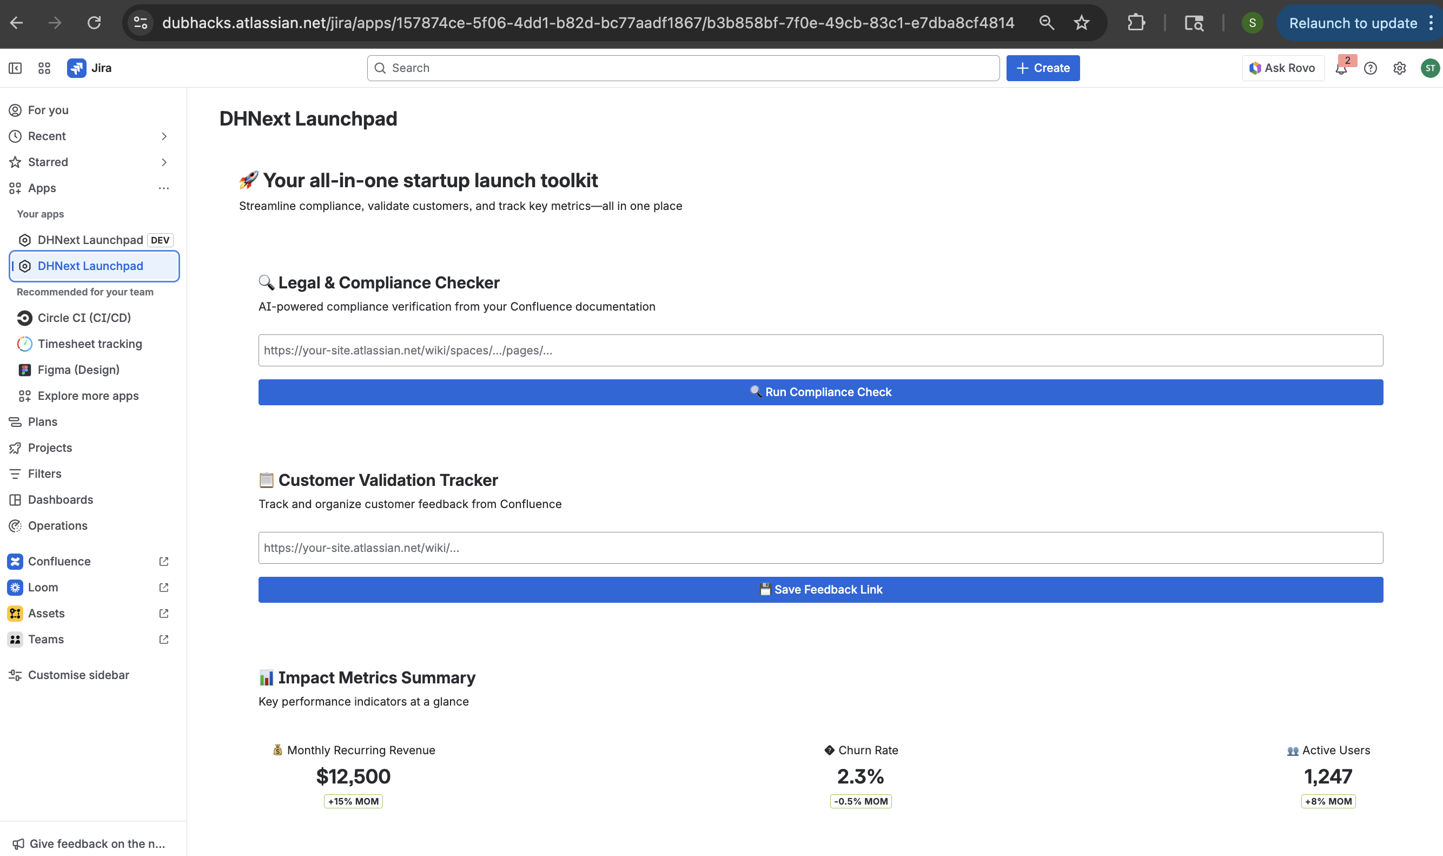This screenshot has width=1443, height=856.
Task: Open Dashboards in the sidebar
Action: click(60, 499)
